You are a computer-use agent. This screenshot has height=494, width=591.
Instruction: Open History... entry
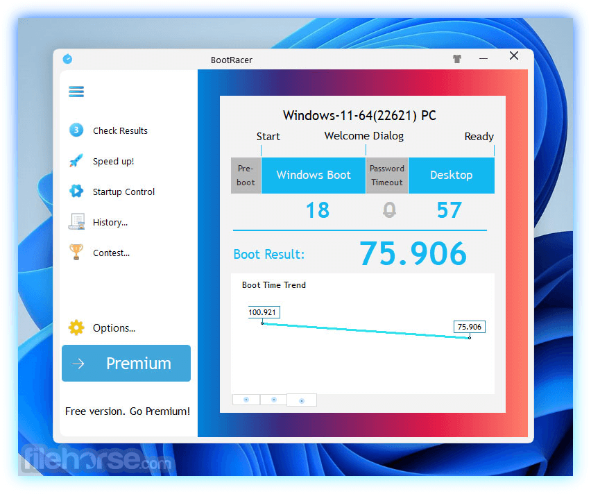(x=110, y=223)
